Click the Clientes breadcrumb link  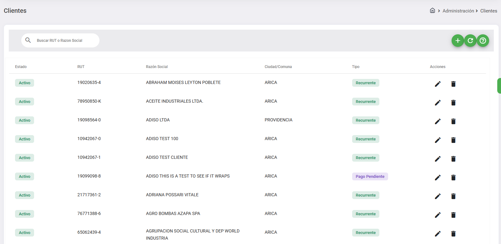point(488,11)
